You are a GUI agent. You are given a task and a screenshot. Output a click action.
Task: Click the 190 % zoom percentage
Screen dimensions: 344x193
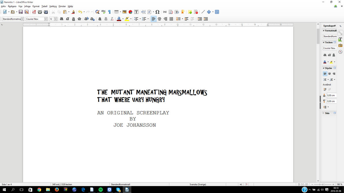point(339,184)
